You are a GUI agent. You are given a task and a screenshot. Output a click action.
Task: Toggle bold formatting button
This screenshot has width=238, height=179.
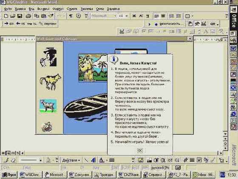[134, 16]
